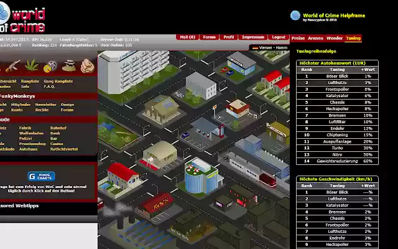Select the red train at the station

pyautogui.click(x=267, y=180)
